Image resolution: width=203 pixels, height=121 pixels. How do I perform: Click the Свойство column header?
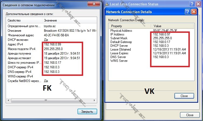click(x=24, y=20)
